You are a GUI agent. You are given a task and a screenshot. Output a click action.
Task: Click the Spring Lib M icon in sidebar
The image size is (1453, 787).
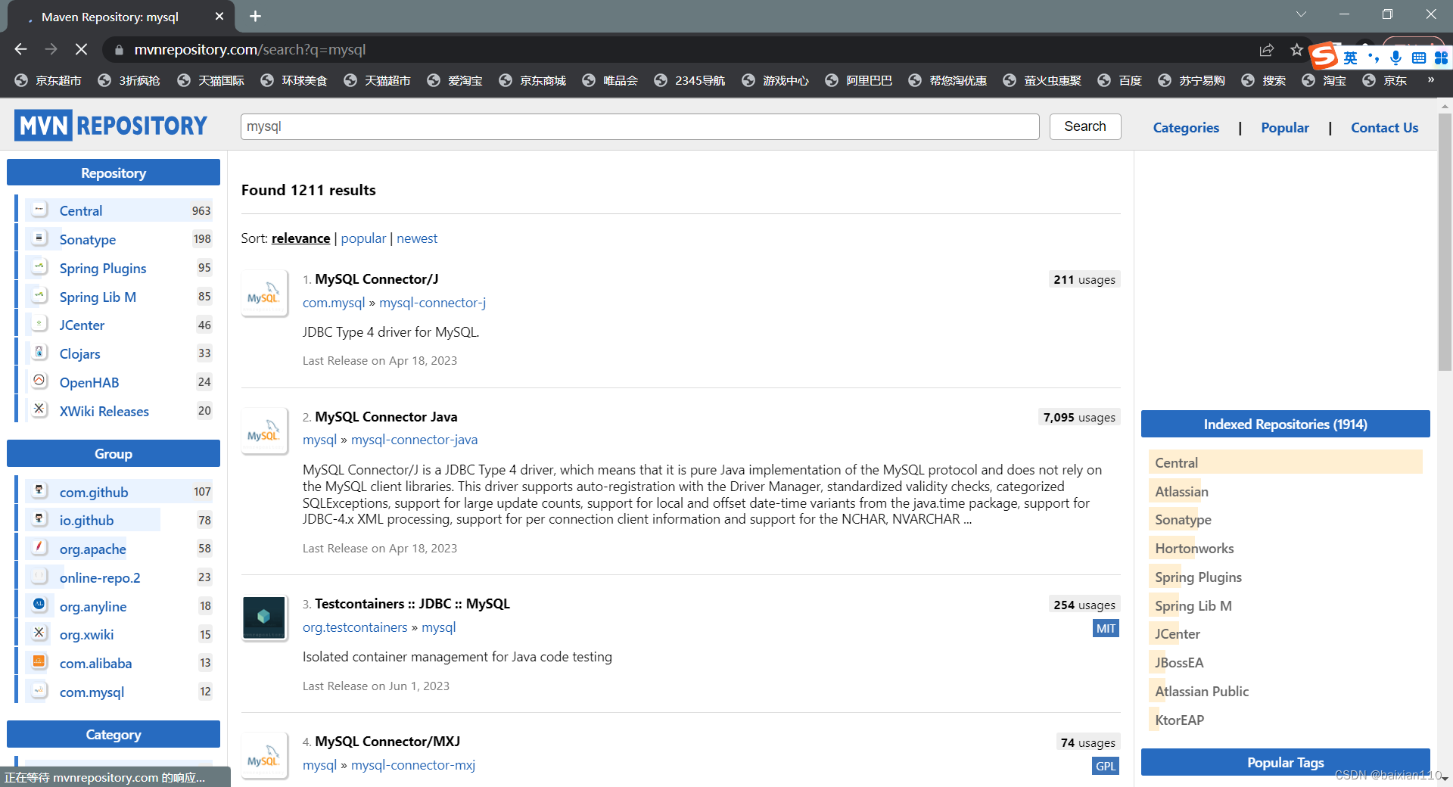[x=39, y=296]
